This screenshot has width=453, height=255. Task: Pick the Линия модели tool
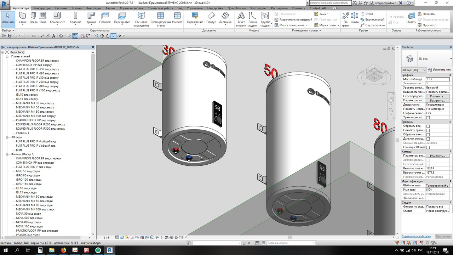point(252,19)
